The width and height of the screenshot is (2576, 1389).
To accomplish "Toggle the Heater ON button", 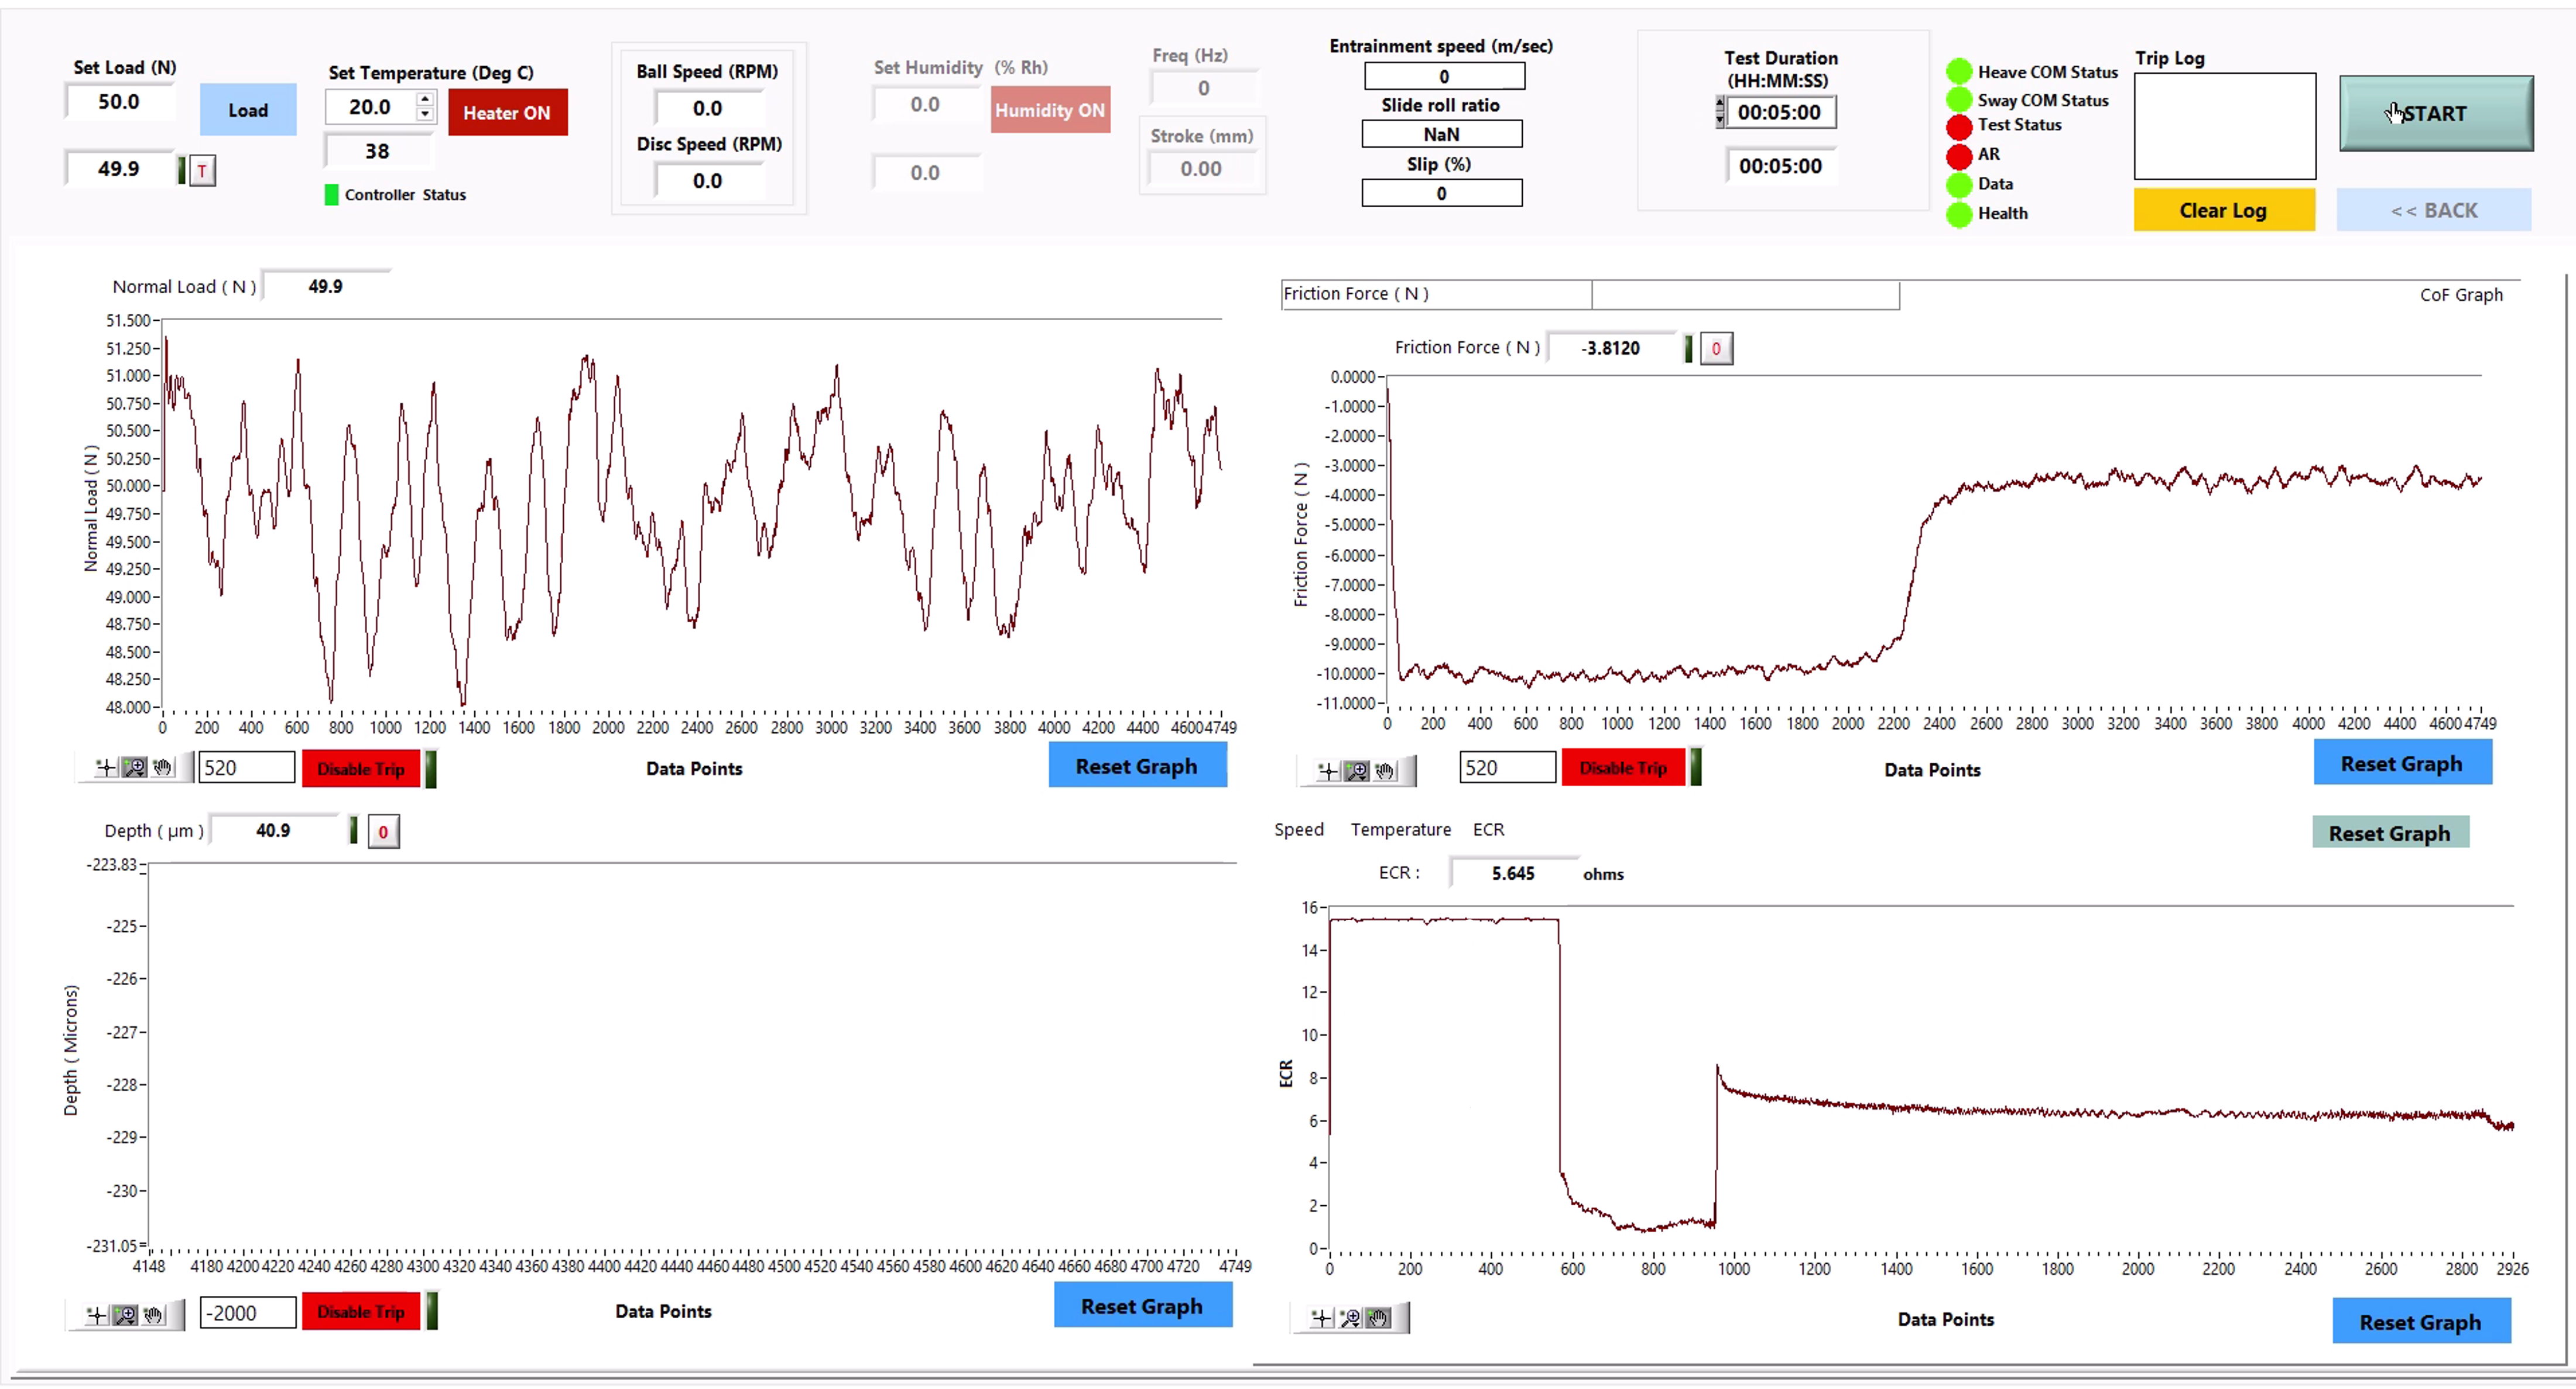I will click(507, 113).
